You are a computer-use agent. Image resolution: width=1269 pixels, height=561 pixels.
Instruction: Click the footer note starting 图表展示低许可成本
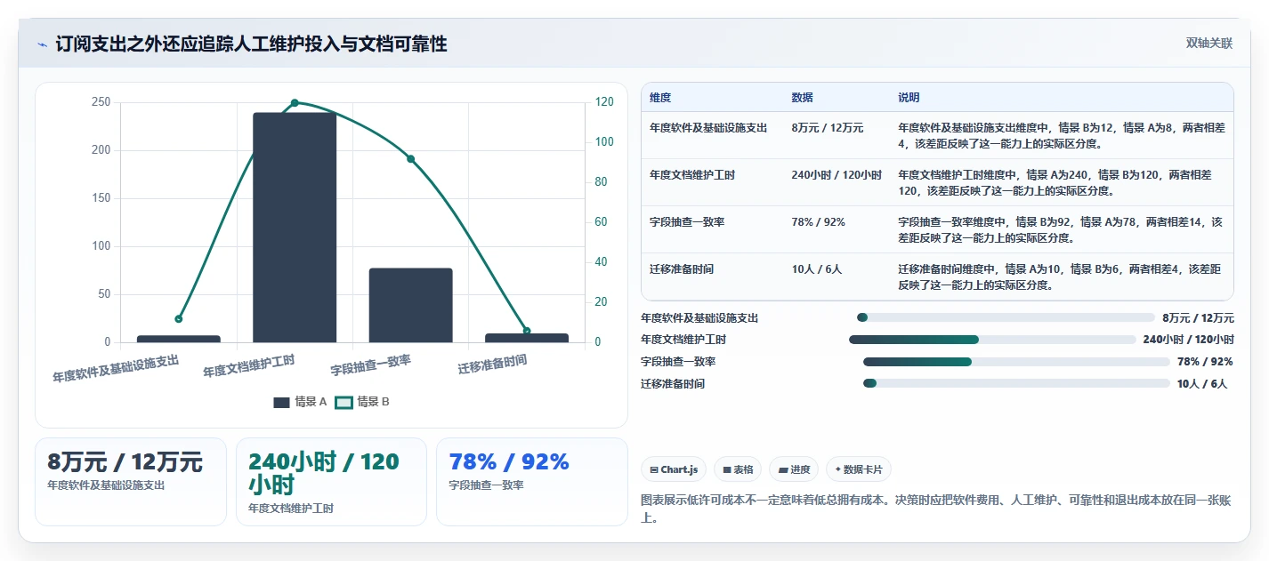pos(935,509)
